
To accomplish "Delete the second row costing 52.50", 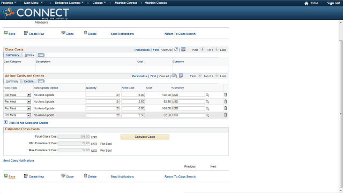I will tap(226, 101).
